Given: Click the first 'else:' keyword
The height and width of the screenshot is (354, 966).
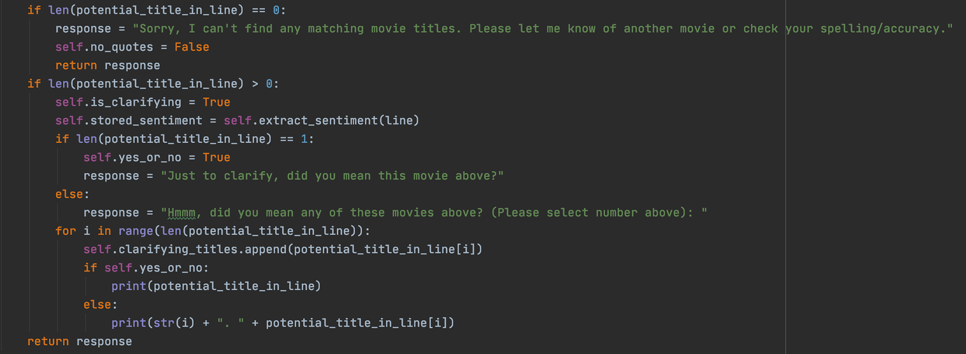Looking at the screenshot, I should pos(72,194).
